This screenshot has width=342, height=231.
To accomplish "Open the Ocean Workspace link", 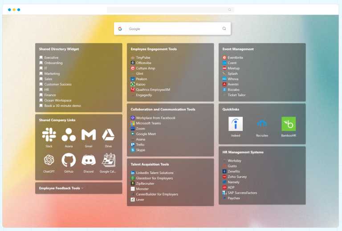I will coord(58,100).
